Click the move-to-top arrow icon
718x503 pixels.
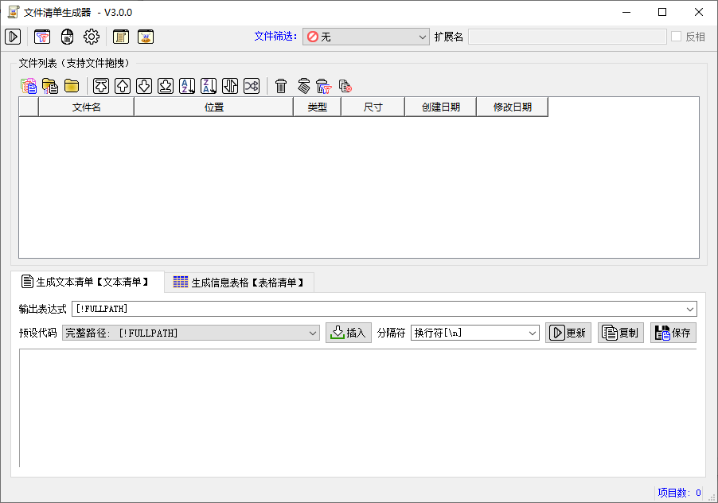[101, 86]
